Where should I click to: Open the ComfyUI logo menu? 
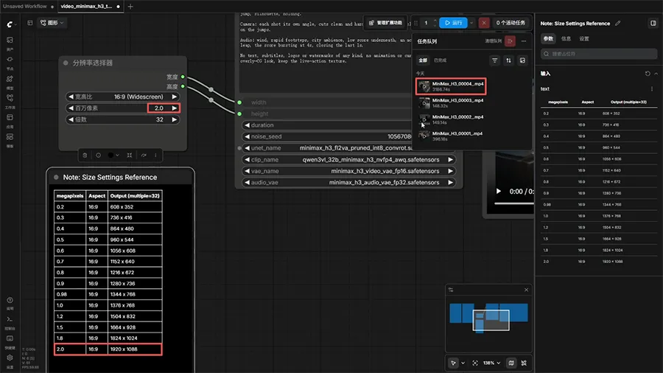(x=10, y=24)
